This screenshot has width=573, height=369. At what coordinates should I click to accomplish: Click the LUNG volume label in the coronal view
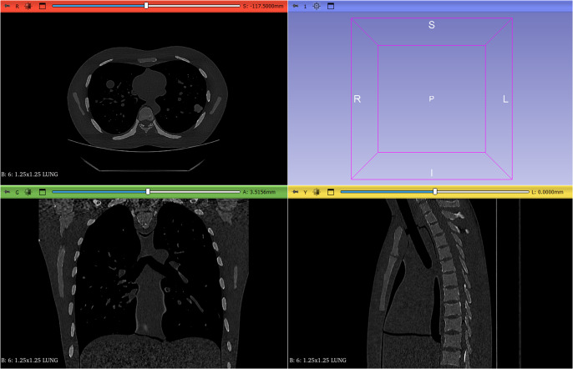pos(29,360)
